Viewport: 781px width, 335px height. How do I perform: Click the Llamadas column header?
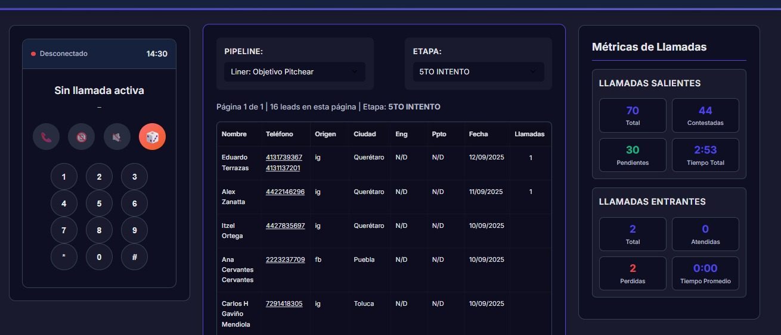point(529,134)
